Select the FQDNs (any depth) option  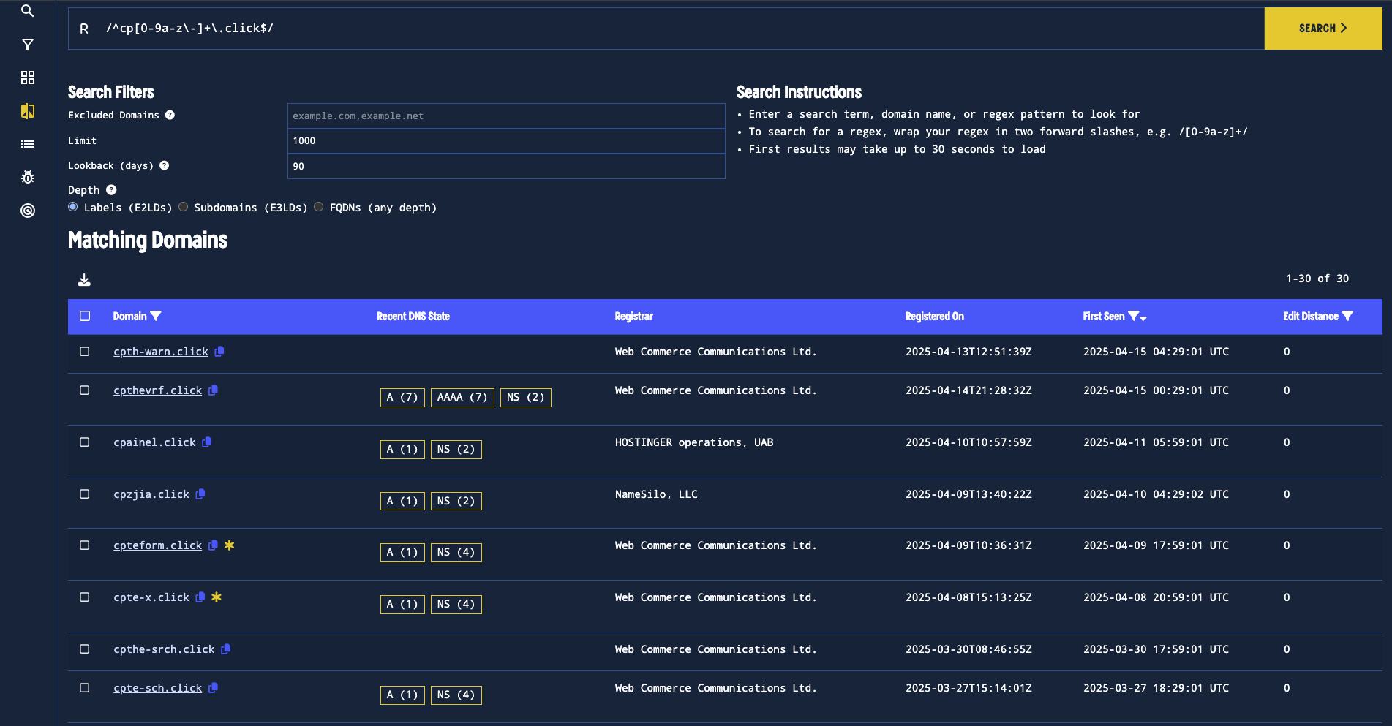click(319, 207)
